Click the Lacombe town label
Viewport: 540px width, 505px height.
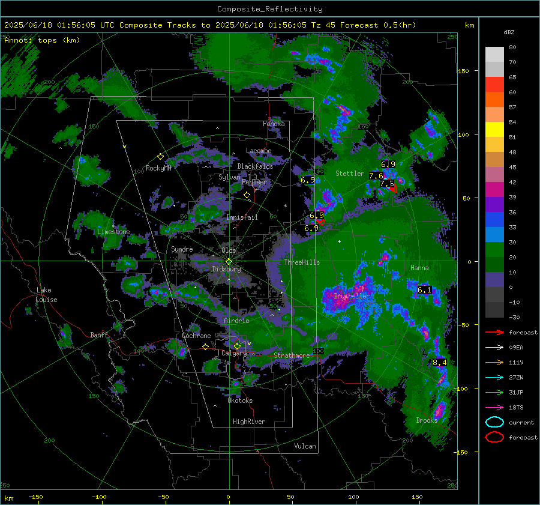click(259, 151)
